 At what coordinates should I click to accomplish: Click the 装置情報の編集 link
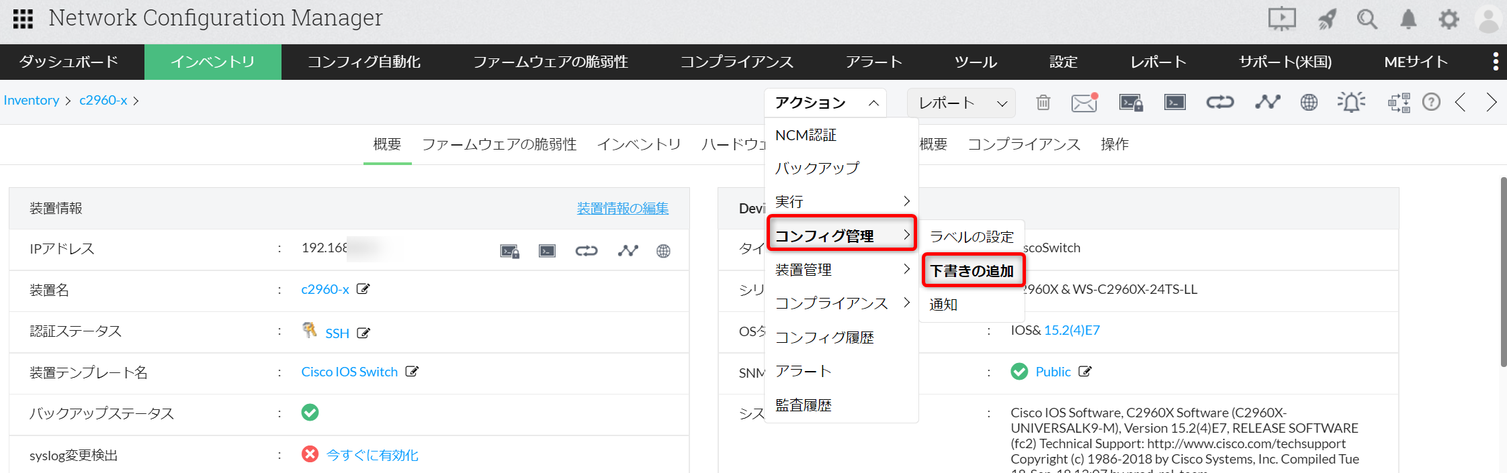[623, 209]
